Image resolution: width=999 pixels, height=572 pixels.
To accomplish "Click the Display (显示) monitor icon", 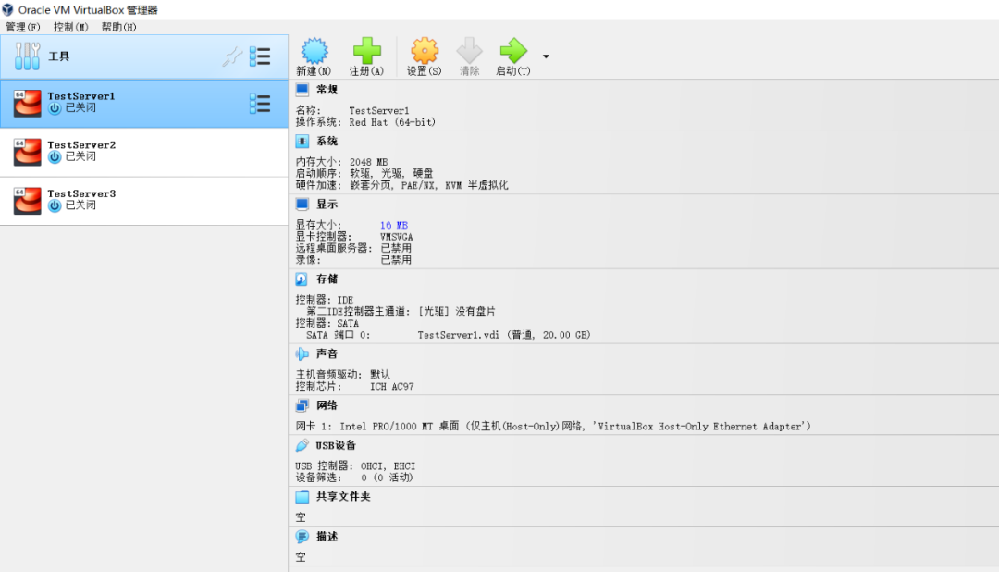I will click(x=302, y=204).
